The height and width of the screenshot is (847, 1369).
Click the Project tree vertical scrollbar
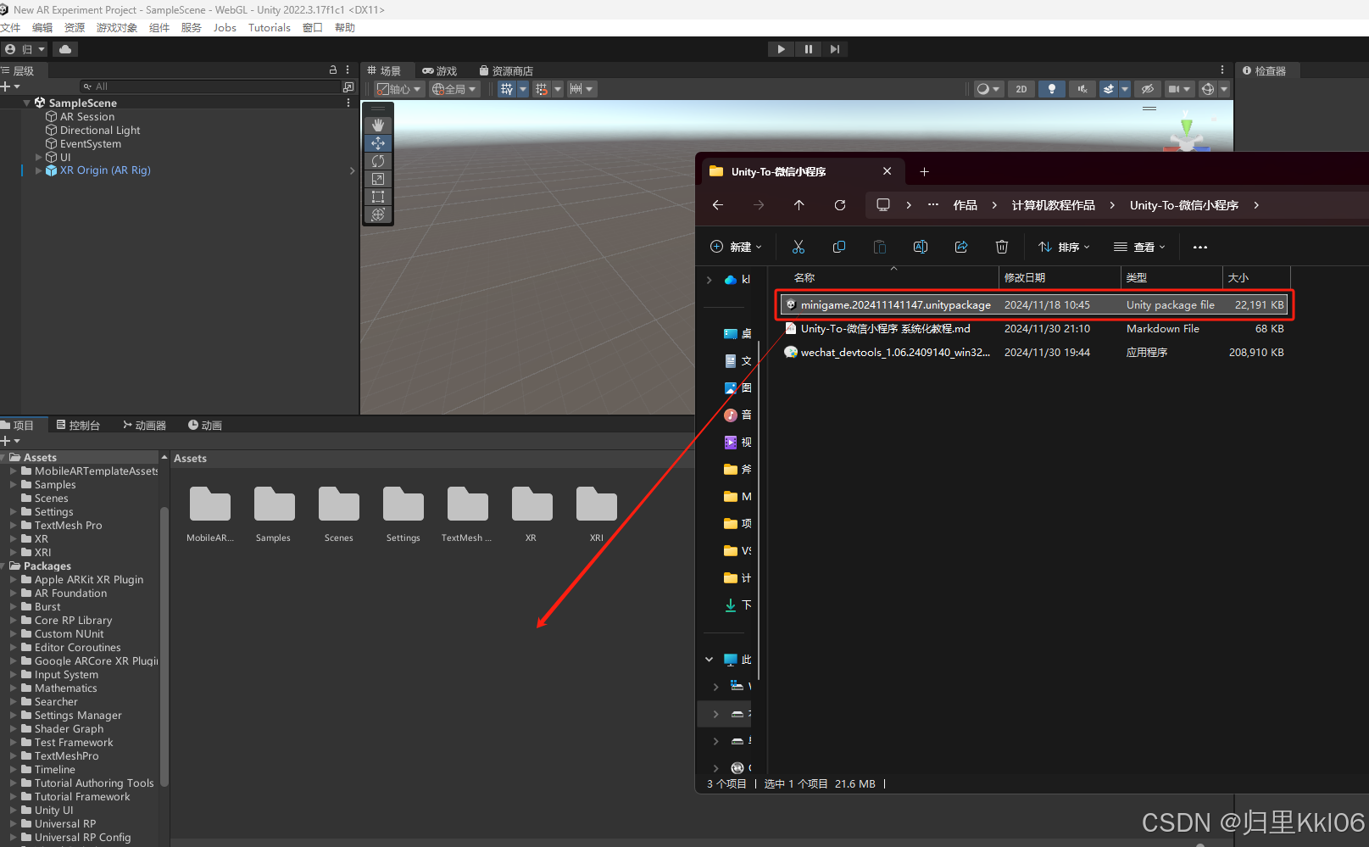(x=164, y=646)
